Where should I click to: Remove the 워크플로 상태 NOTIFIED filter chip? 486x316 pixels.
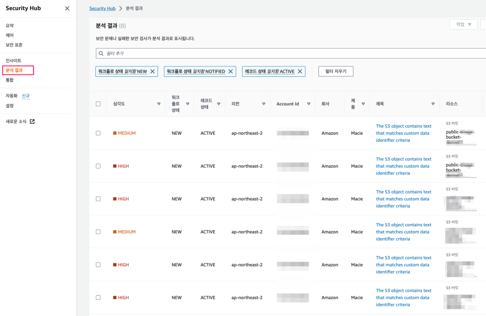pos(231,71)
